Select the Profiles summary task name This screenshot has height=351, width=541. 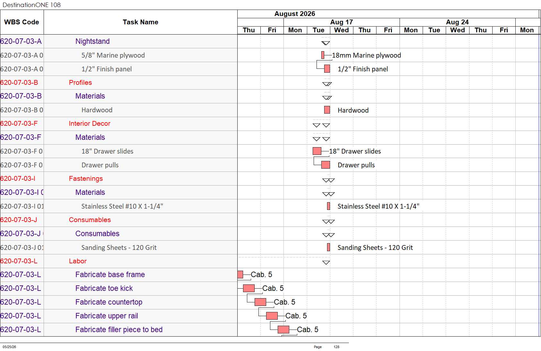pos(80,83)
